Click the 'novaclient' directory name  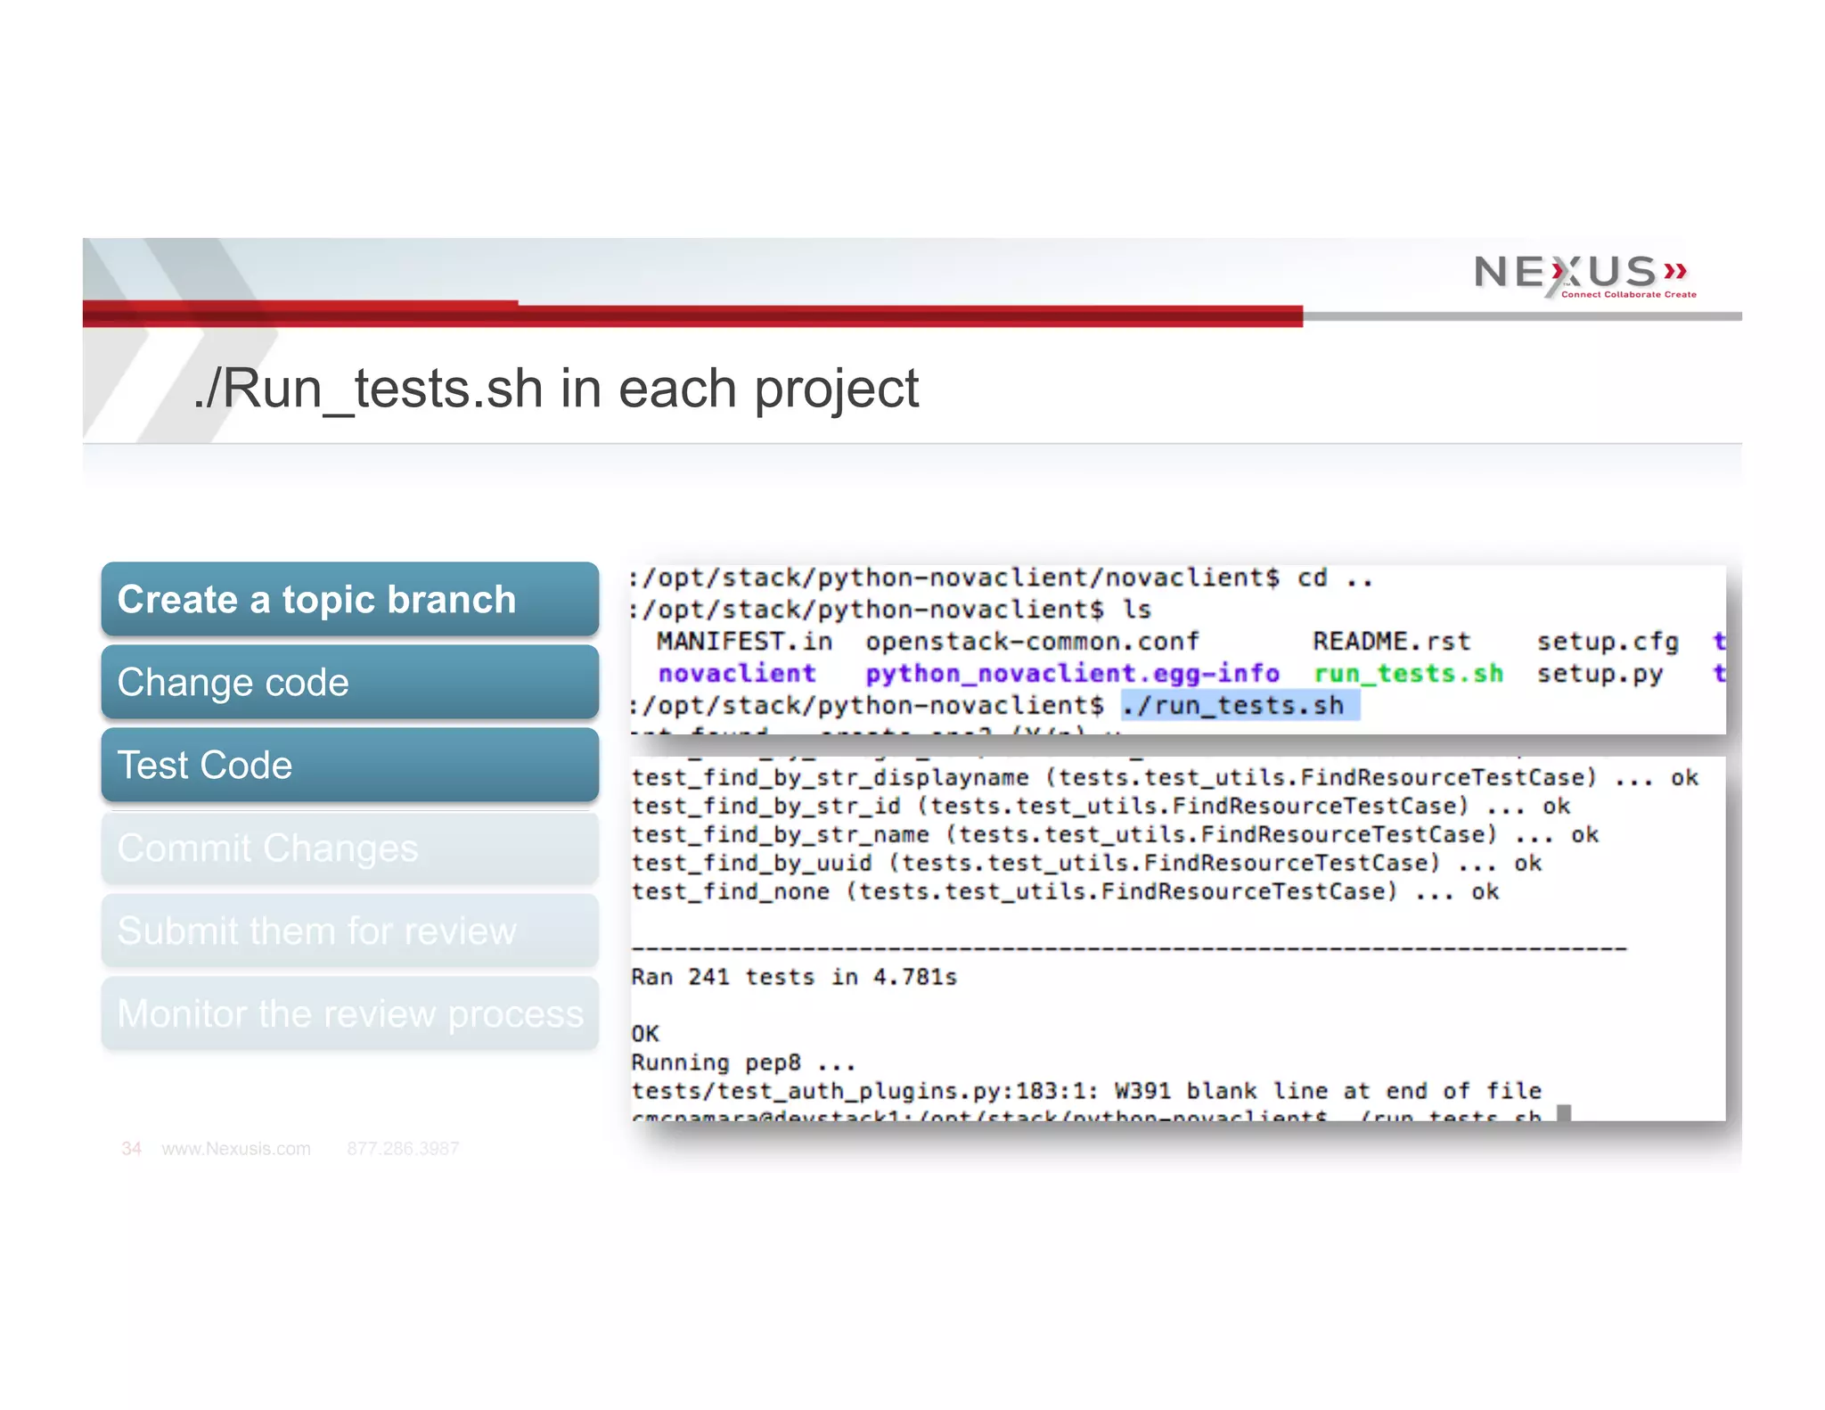pyautogui.click(x=737, y=674)
